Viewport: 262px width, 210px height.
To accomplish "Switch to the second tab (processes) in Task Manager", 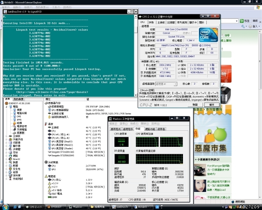I will [x=128, y=129].
